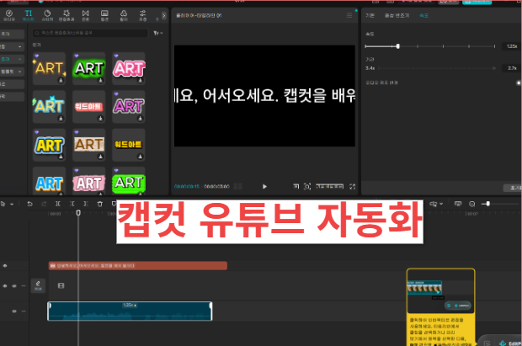Screen dimensions: 522x346
Task: Adjust the timeline zoom slider
Action: pos(487,204)
